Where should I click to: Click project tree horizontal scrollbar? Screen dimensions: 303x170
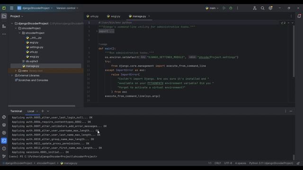[x=42, y=106]
